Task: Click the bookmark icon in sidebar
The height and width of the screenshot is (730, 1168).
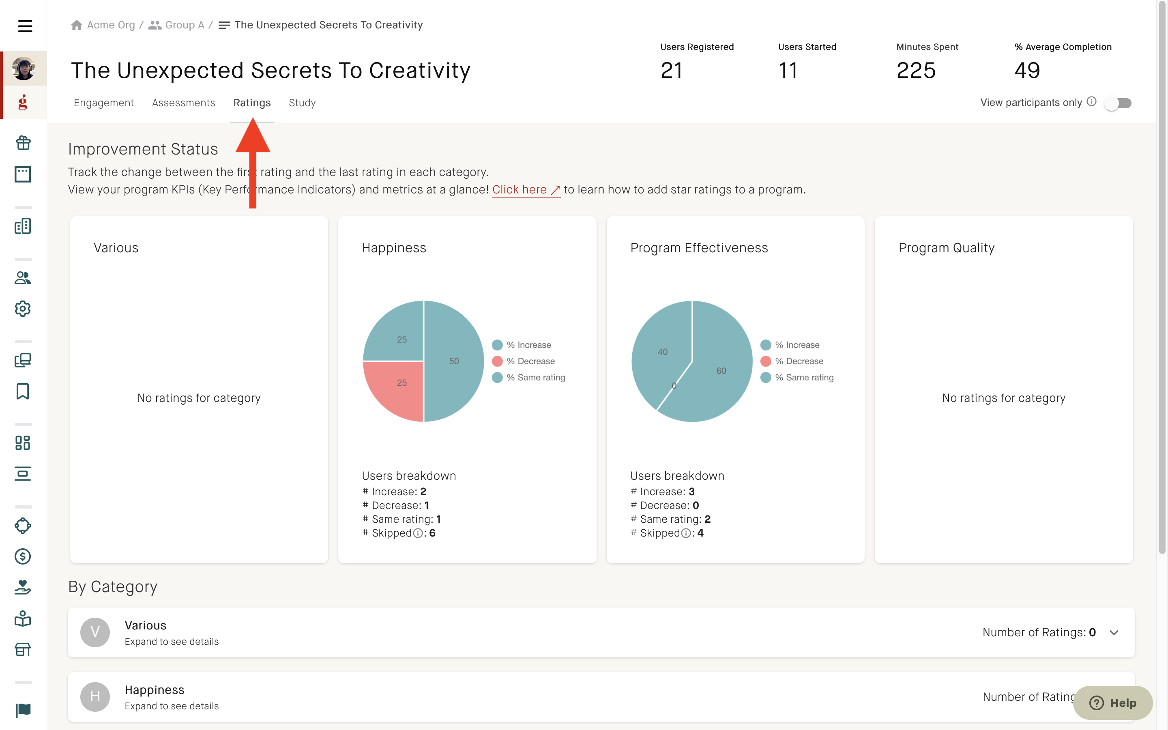Action: click(23, 391)
